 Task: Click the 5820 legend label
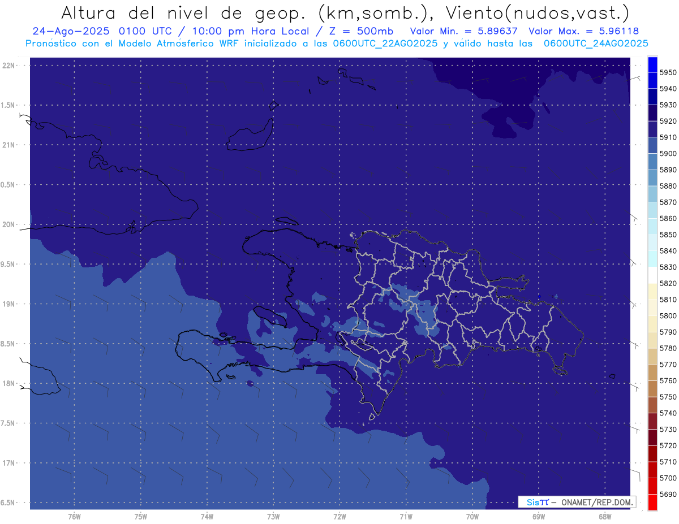click(668, 283)
